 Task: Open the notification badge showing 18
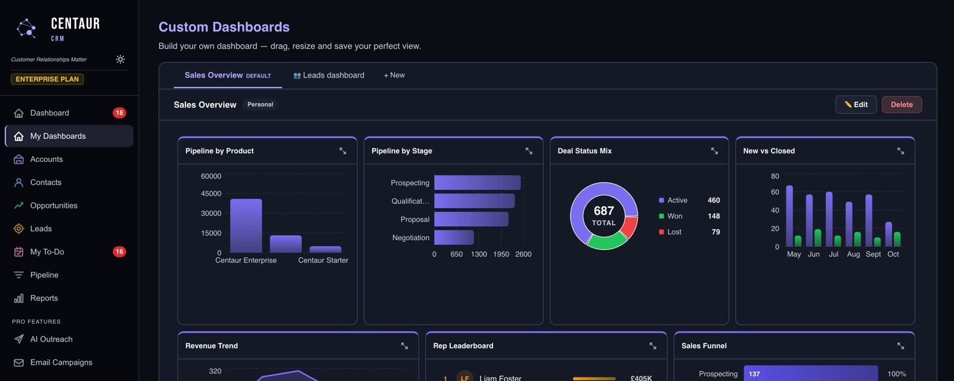tap(119, 113)
